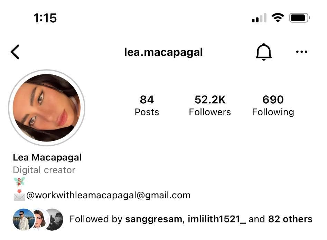
Task: View the 84 Posts count
Action: tap(147, 105)
